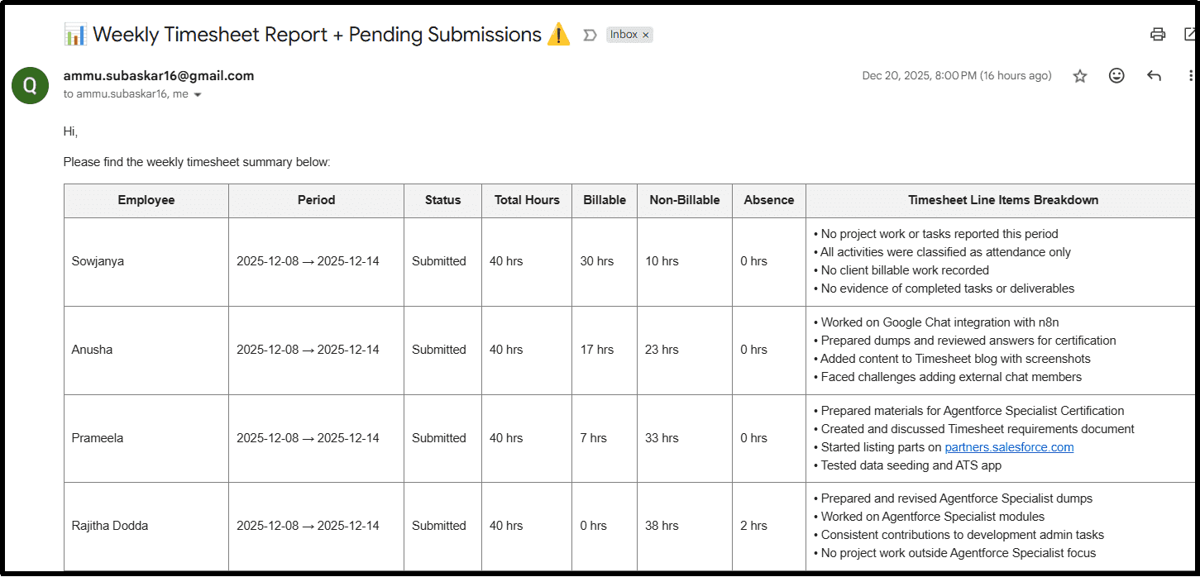Open the email in a new window
1200x577 pixels.
(x=1190, y=35)
